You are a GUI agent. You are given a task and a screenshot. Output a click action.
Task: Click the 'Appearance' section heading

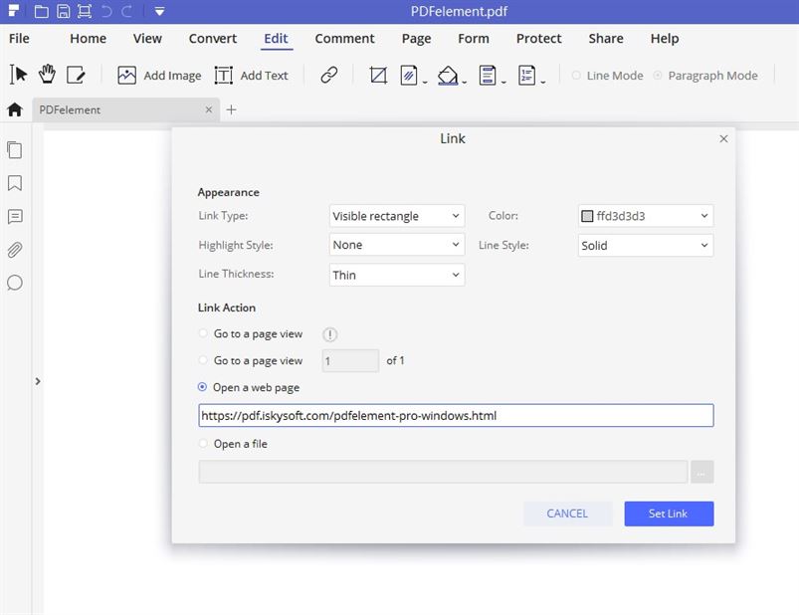tap(228, 192)
